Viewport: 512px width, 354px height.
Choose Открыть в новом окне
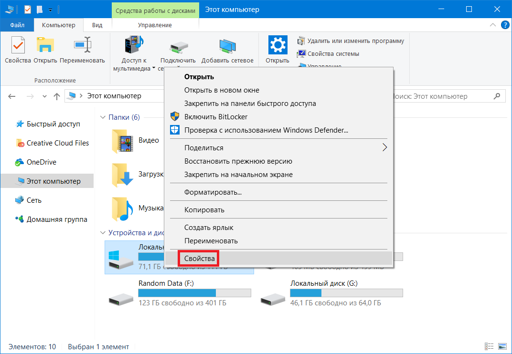point(278,90)
